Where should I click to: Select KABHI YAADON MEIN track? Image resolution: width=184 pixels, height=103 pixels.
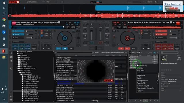pos(65,97)
